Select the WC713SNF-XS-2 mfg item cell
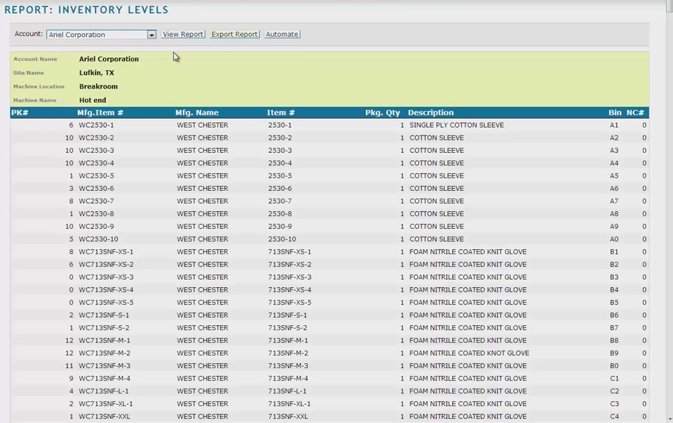Viewport: 673px width, 423px height. [x=106, y=265]
